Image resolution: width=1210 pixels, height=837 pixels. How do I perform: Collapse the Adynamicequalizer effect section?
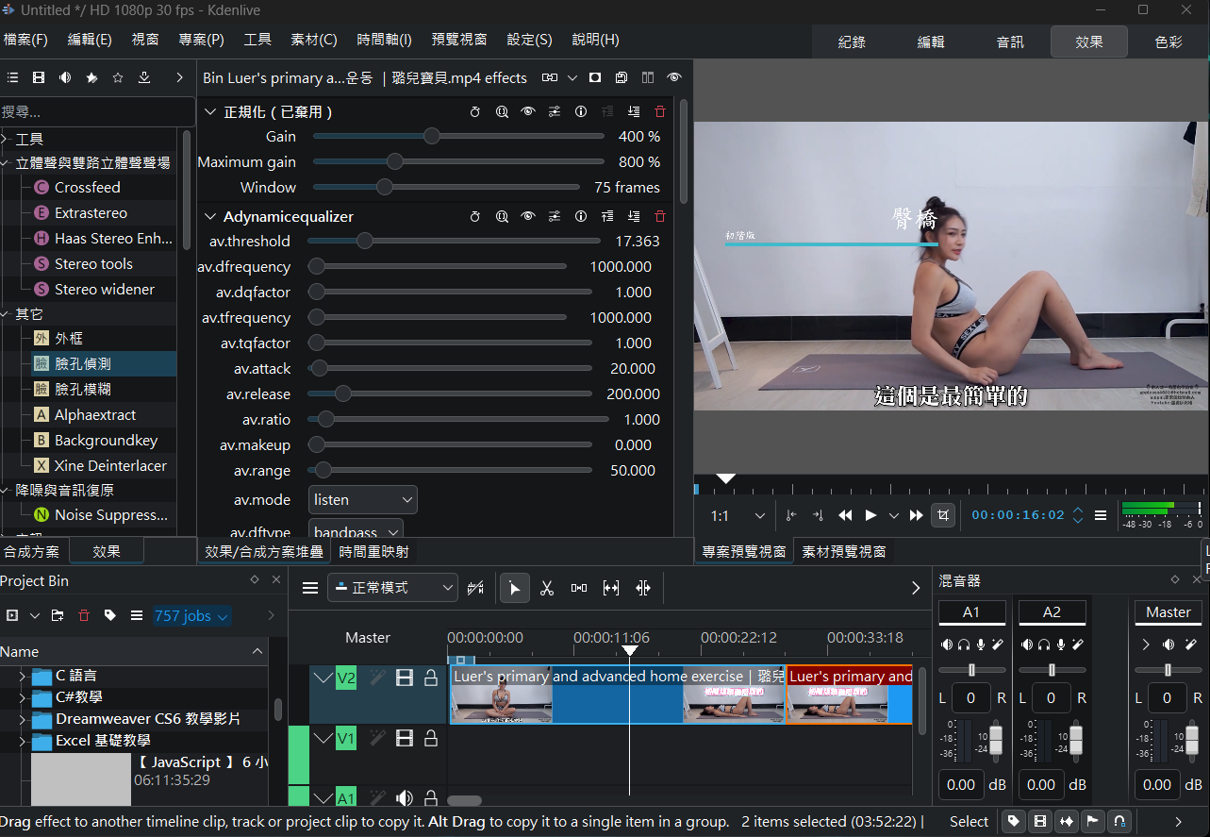(210, 216)
